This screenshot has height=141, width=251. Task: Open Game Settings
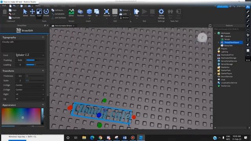[x=161, y=14]
